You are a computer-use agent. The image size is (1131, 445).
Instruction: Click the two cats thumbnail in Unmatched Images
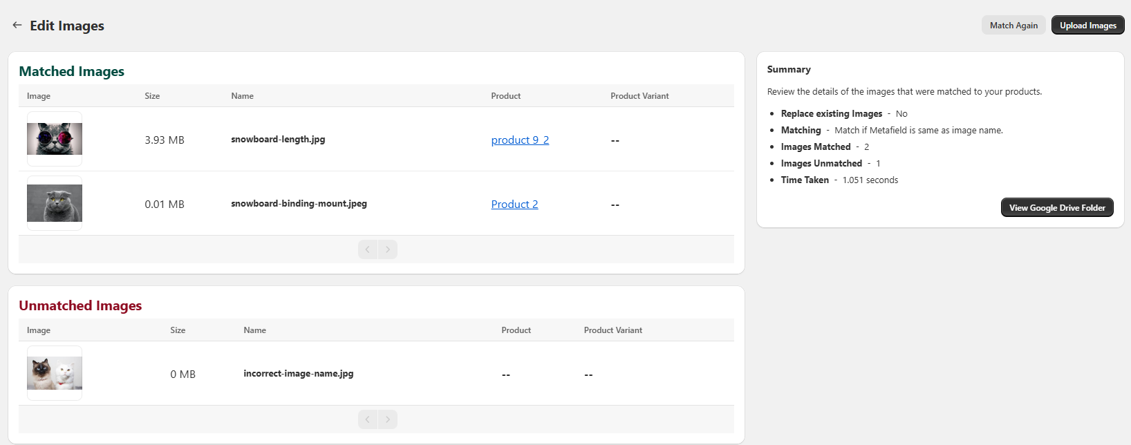click(55, 373)
